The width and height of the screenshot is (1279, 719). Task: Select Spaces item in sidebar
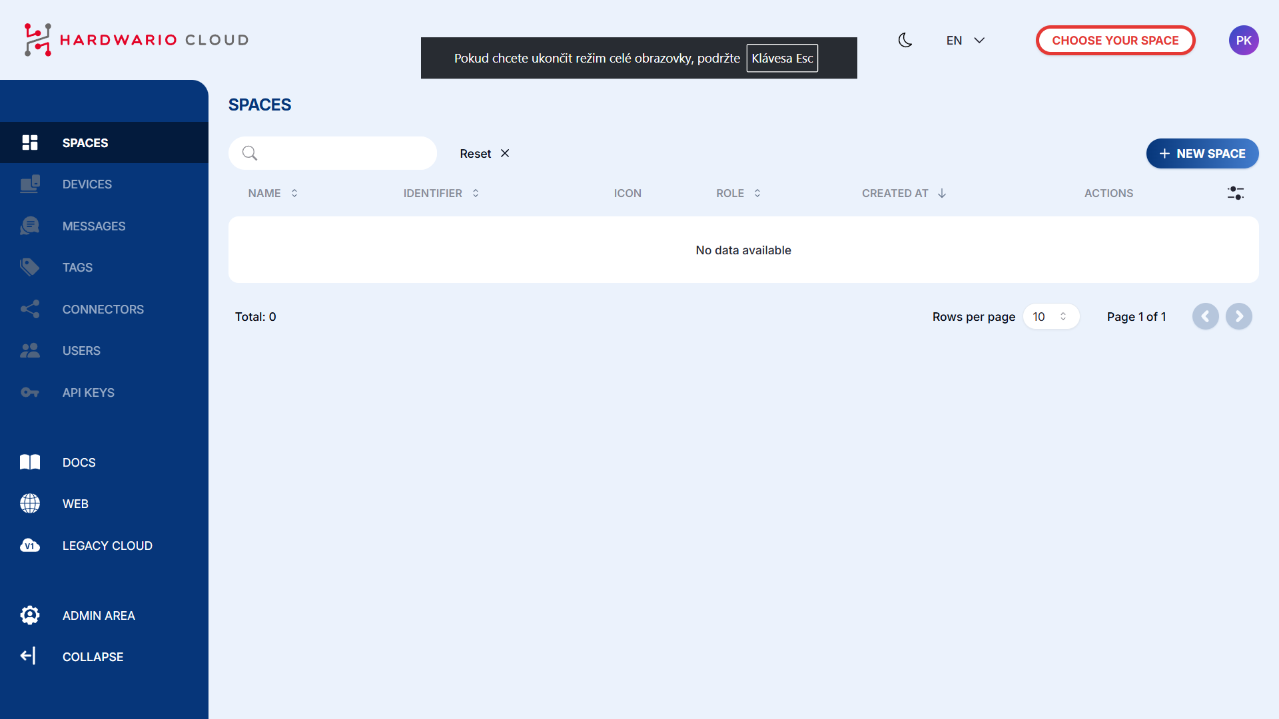tap(104, 142)
